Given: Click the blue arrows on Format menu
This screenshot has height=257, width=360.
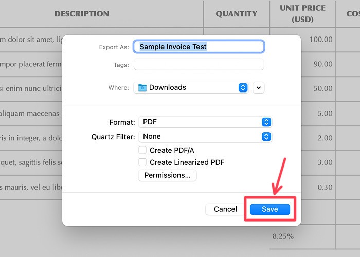Looking at the screenshot, I should 266,122.
